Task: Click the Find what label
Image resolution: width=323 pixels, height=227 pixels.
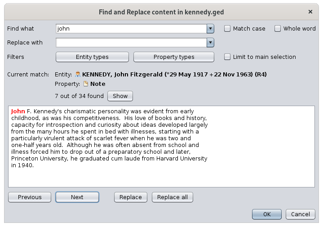Action: pyautogui.click(x=20, y=29)
